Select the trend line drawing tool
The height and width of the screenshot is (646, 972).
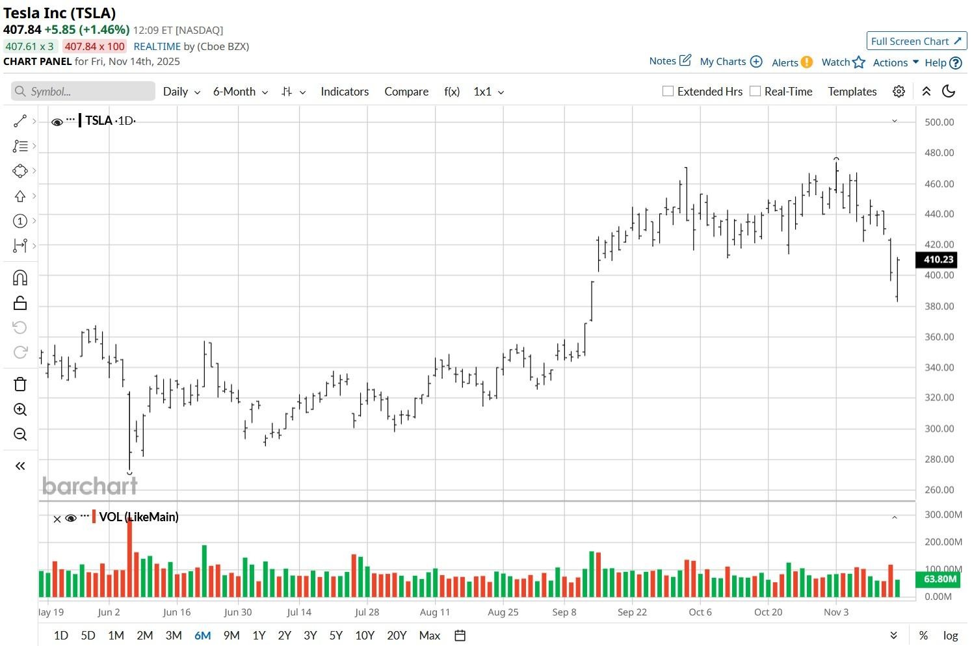(x=20, y=122)
